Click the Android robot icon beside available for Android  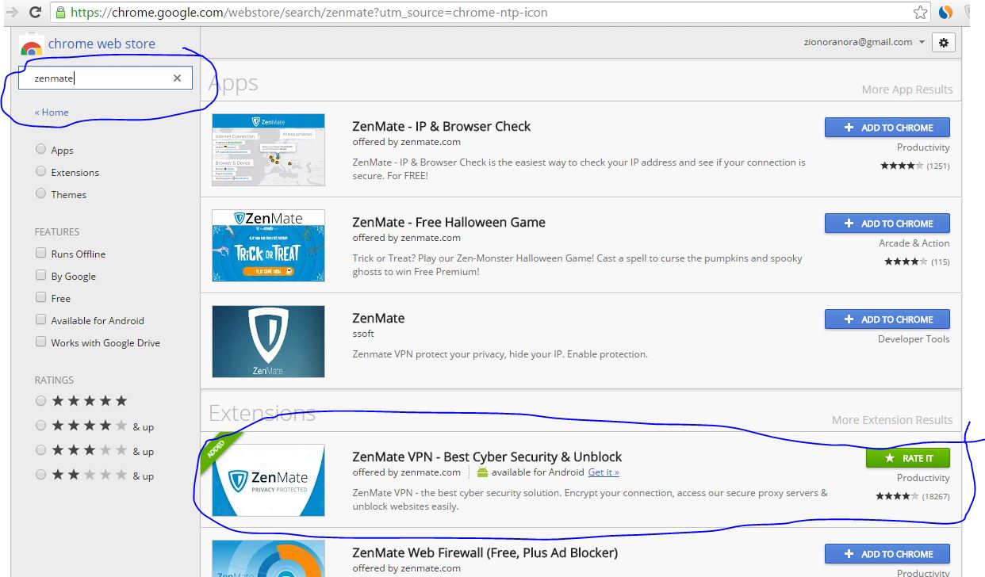click(482, 472)
